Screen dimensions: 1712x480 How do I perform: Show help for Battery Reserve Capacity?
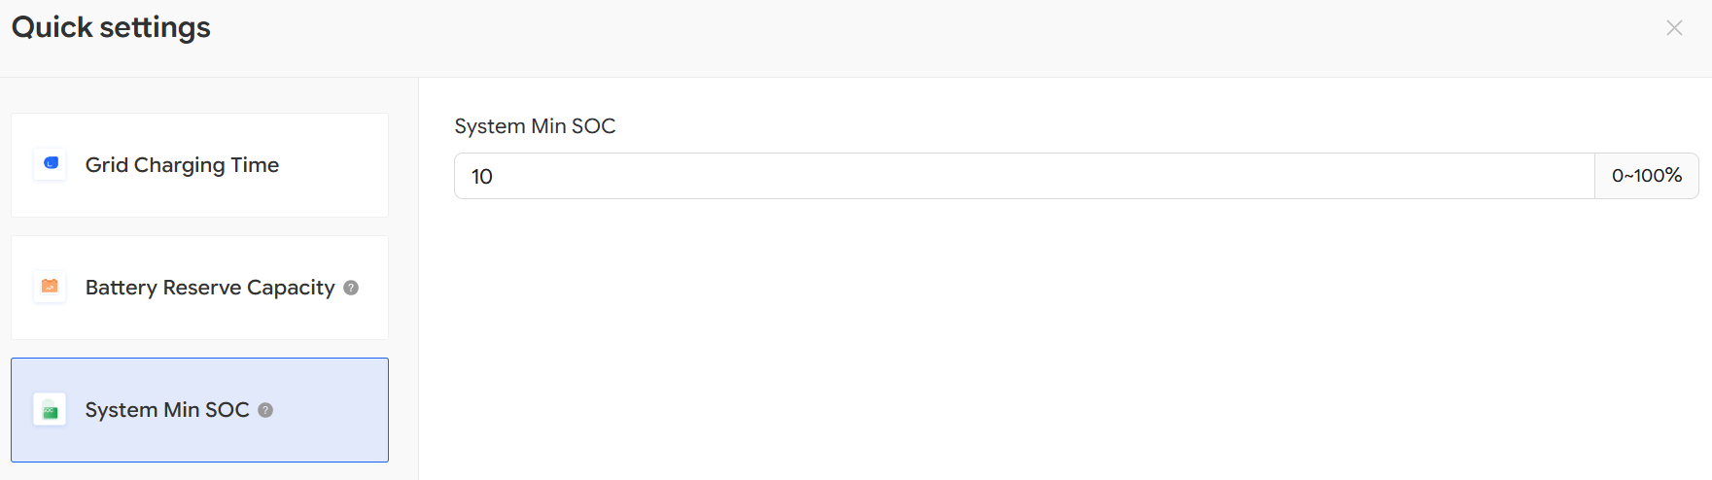click(351, 288)
